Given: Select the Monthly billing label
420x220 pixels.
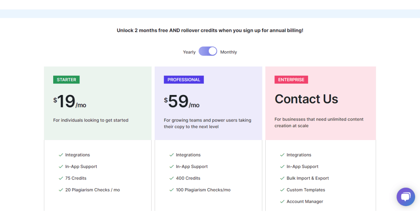Looking at the screenshot, I should click(x=229, y=52).
